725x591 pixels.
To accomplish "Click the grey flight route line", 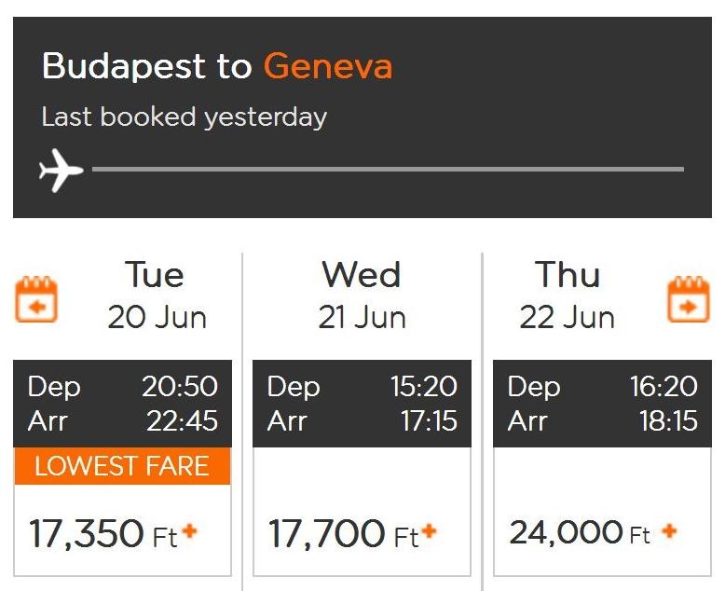I will click(x=388, y=170).
